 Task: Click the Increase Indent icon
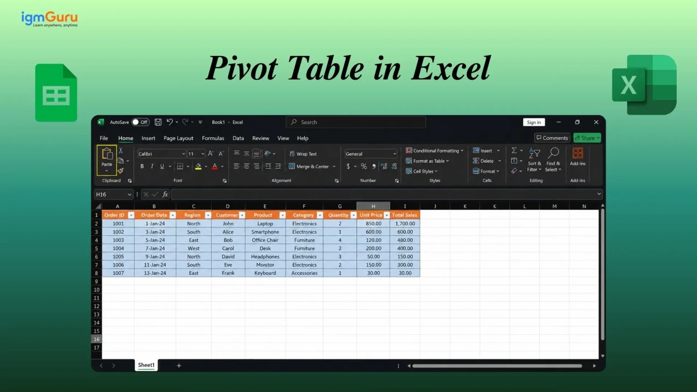click(x=278, y=166)
